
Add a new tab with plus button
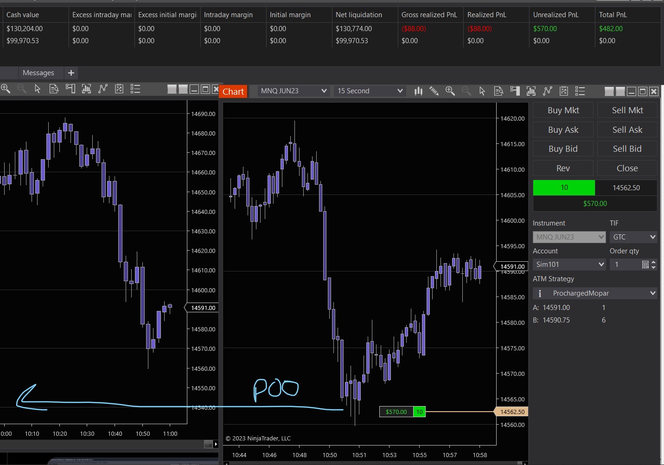point(71,73)
